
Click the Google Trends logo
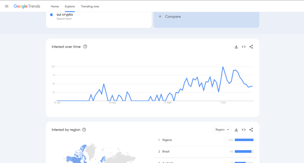[x=27, y=6]
